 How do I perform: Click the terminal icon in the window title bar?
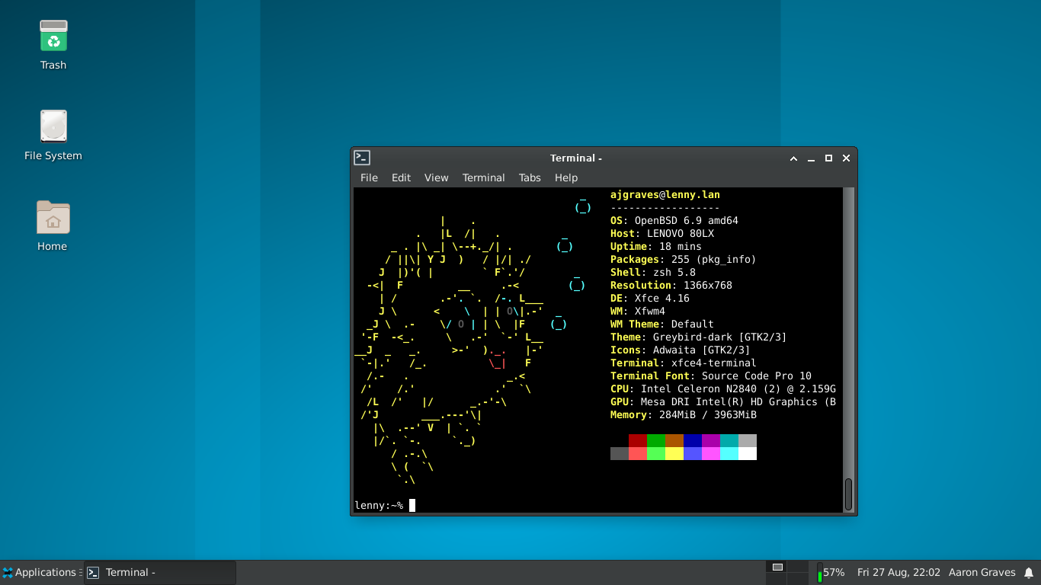tap(362, 158)
